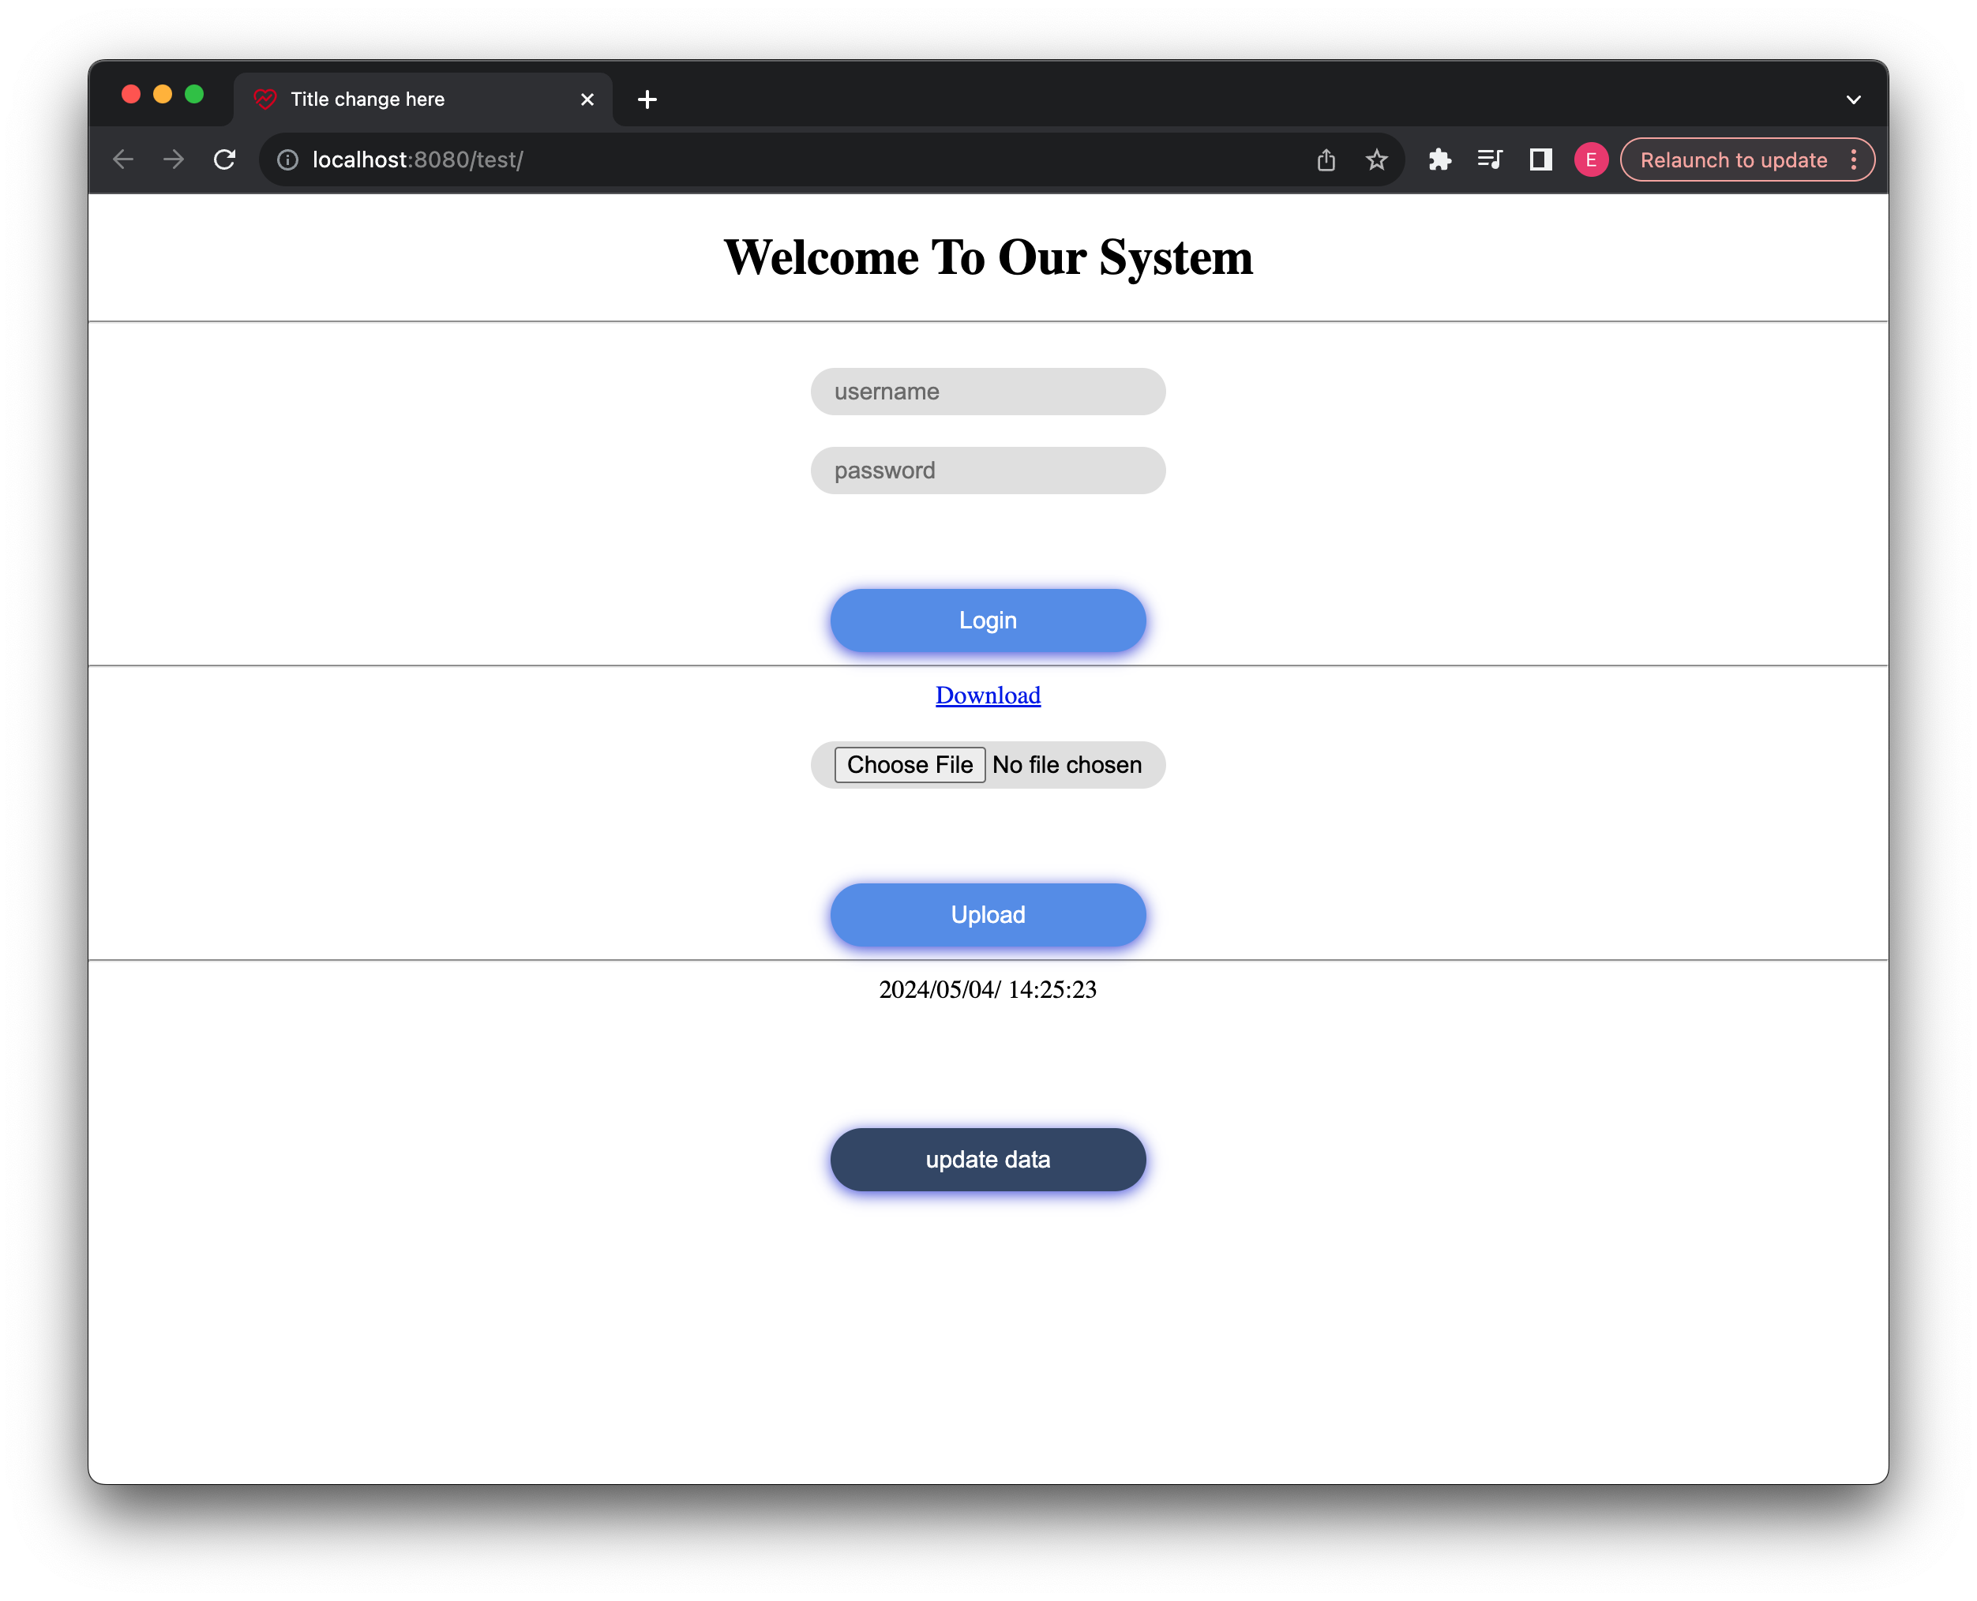Screen dimensions: 1977x1601
Task: Click the forward navigation arrow
Action: coord(174,159)
